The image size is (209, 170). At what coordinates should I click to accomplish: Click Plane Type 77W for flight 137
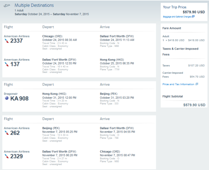[109, 69]
